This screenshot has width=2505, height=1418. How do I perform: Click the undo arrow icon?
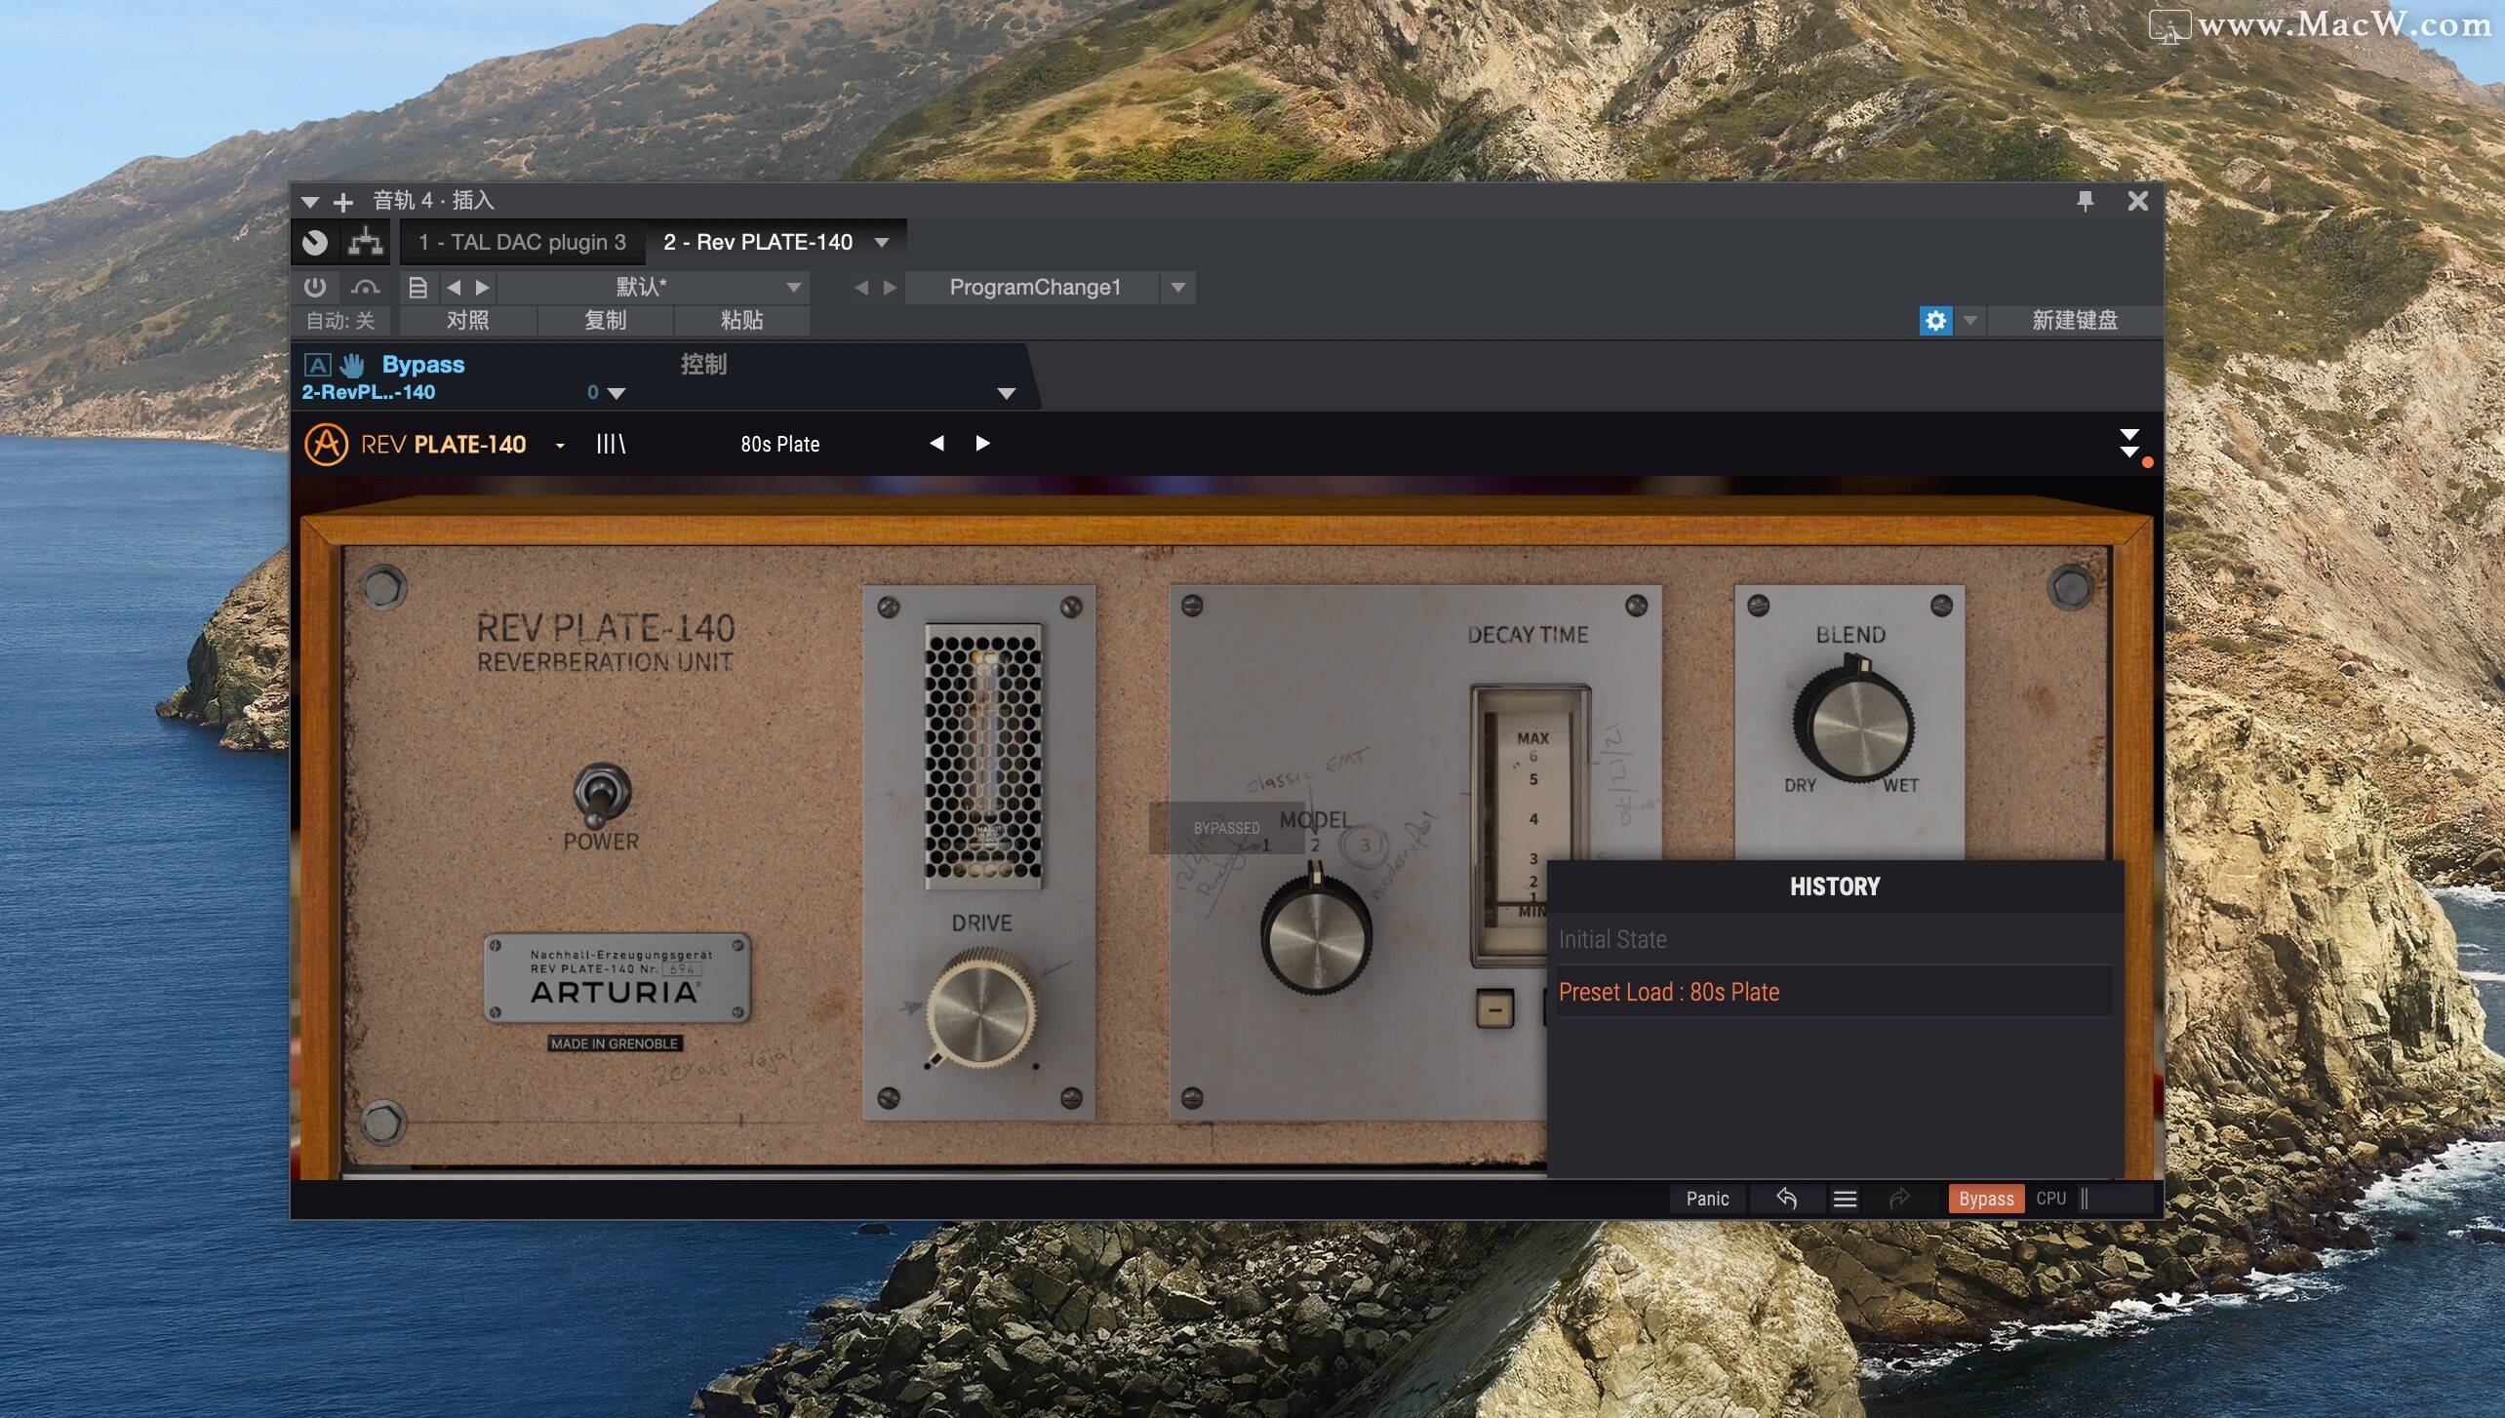click(x=1786, y=1199)
